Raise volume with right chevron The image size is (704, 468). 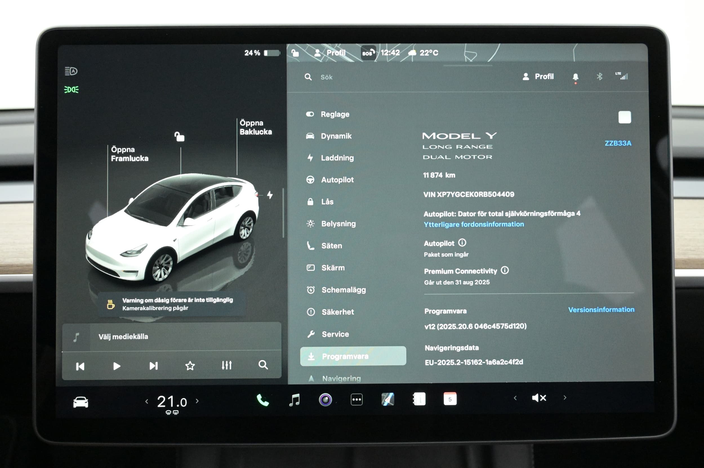click(x=565, y=398)
